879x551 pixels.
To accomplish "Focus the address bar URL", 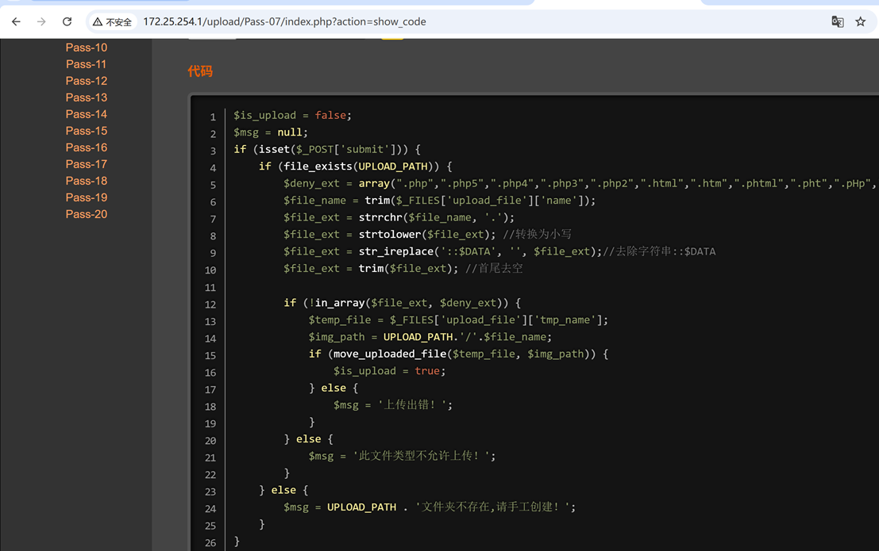I will [x=284, y=22].
